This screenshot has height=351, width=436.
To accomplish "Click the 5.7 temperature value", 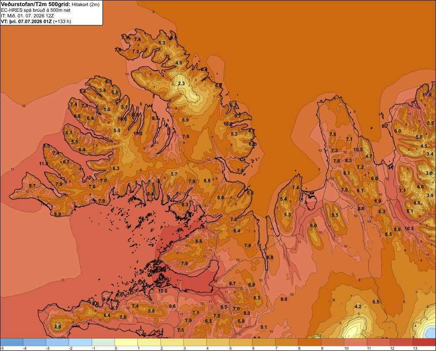I will (174, 174).
